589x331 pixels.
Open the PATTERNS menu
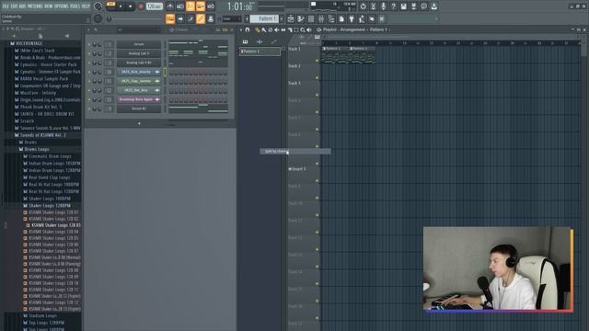tap(35, 6)
